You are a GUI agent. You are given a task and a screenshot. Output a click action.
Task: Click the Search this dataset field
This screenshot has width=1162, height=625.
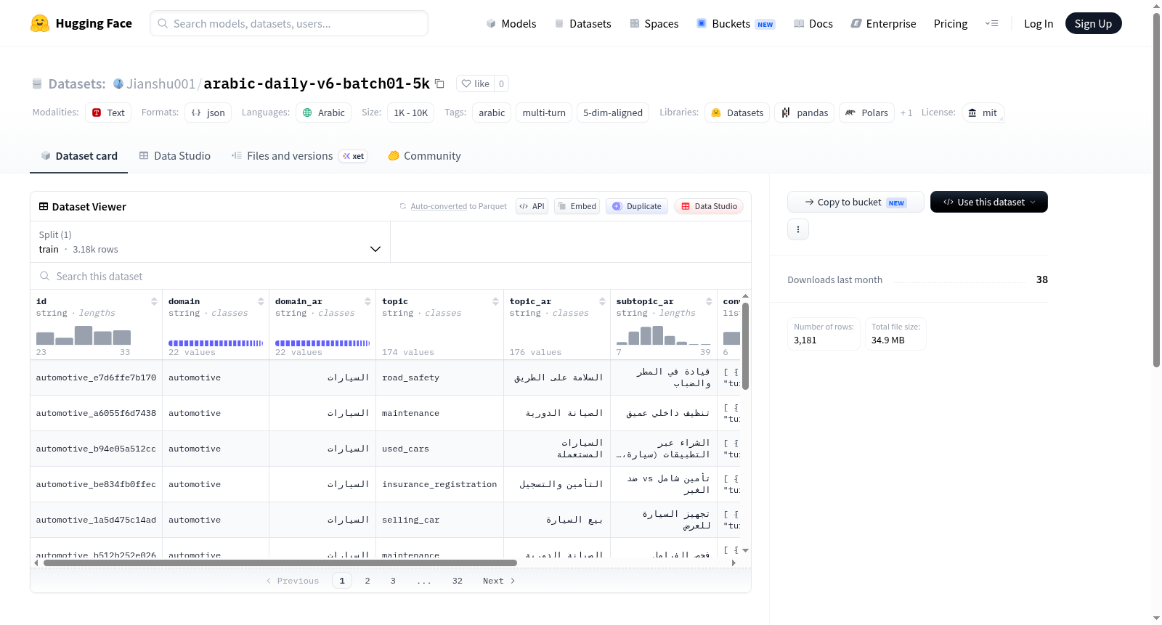pos(391,277)
